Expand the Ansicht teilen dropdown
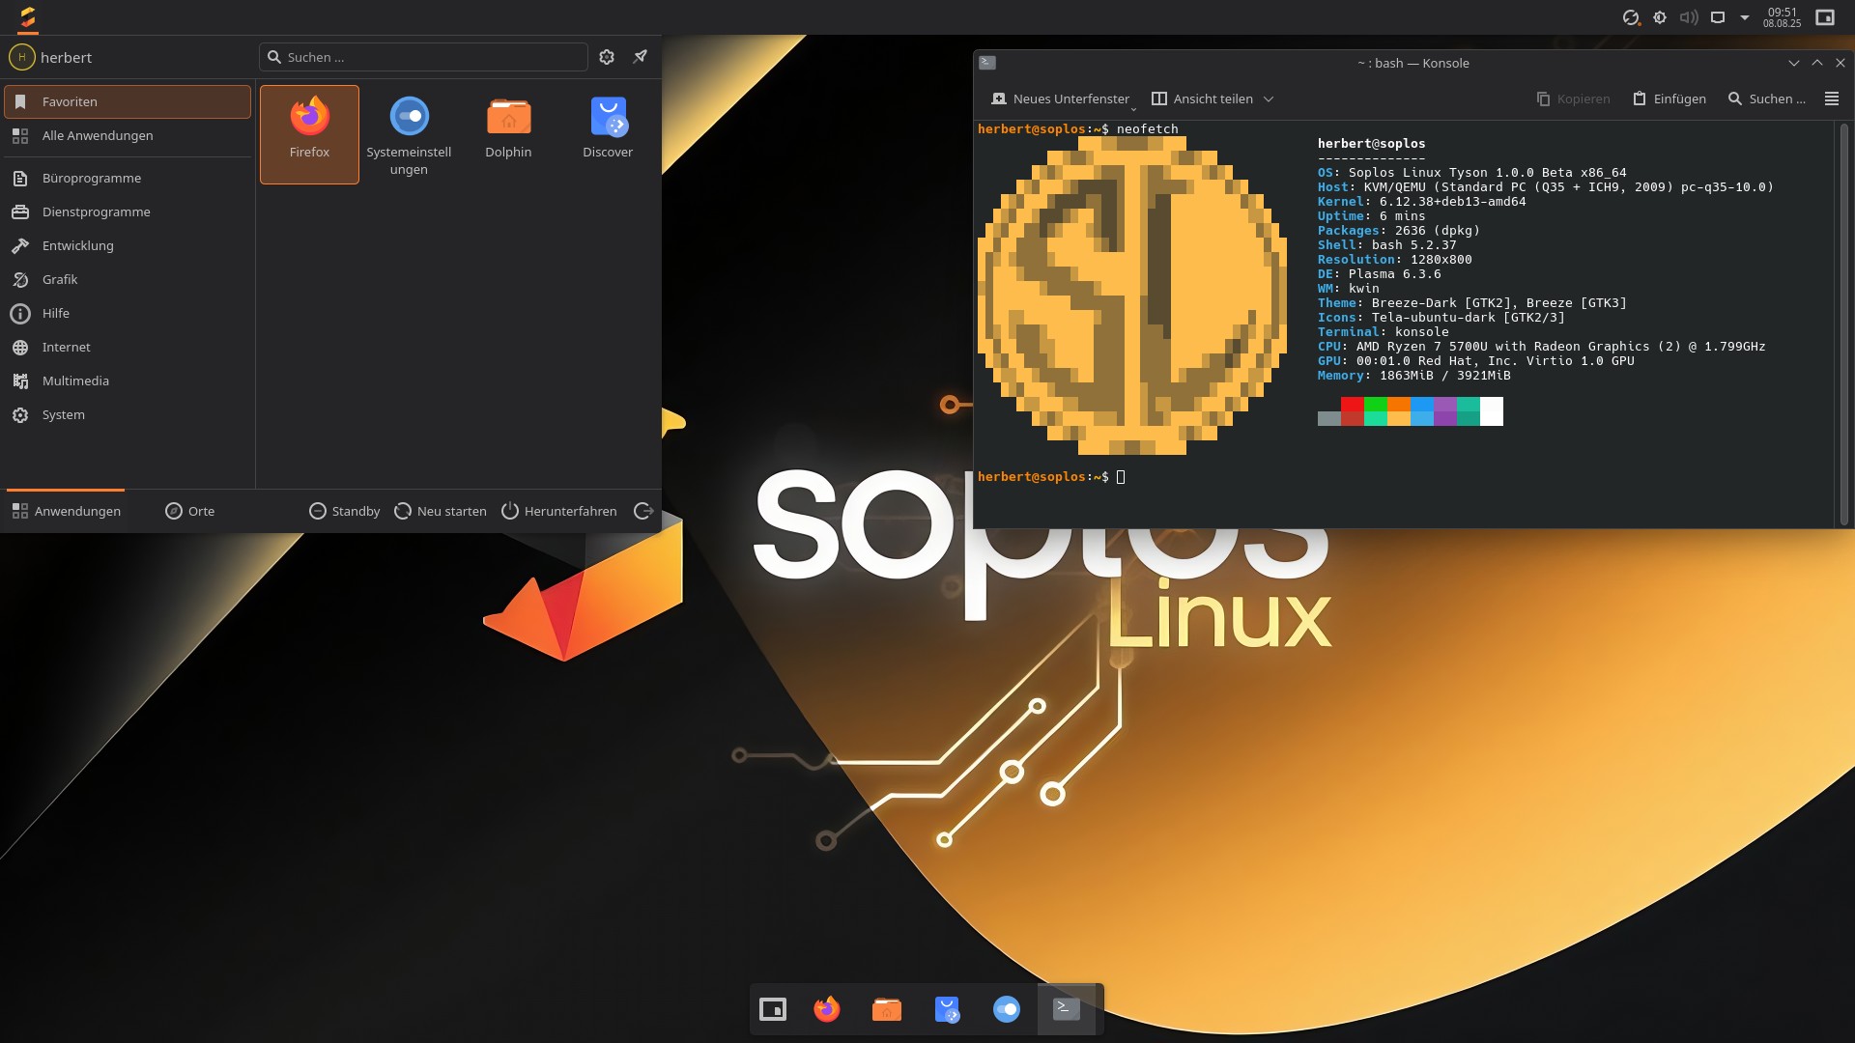Viewport: 1855px width, 1043px height. [1269, 99]
